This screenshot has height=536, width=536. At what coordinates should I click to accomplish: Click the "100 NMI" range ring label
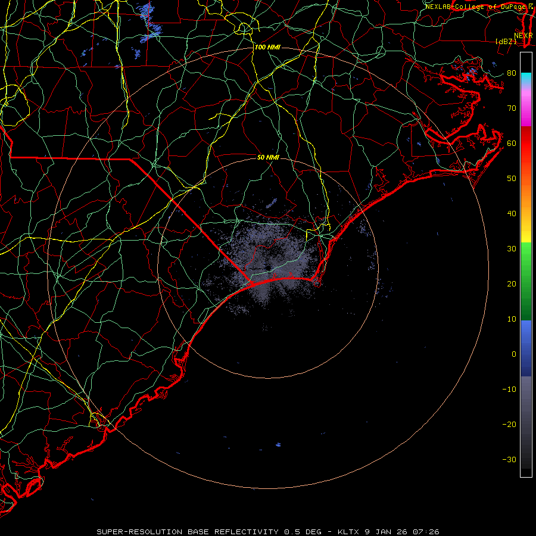coord(267,47)
